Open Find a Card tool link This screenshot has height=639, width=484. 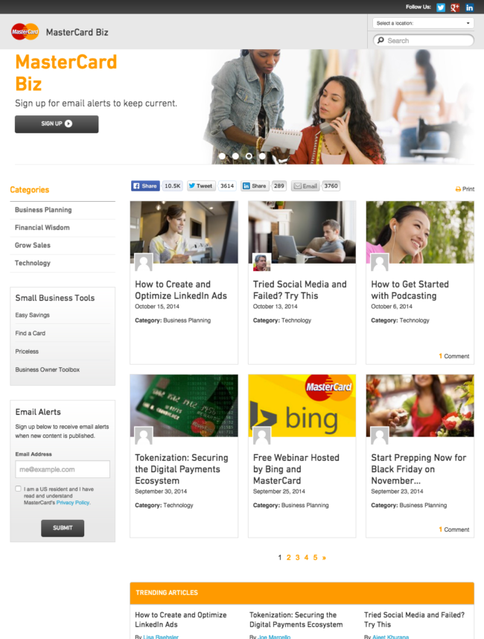[30, 334]
